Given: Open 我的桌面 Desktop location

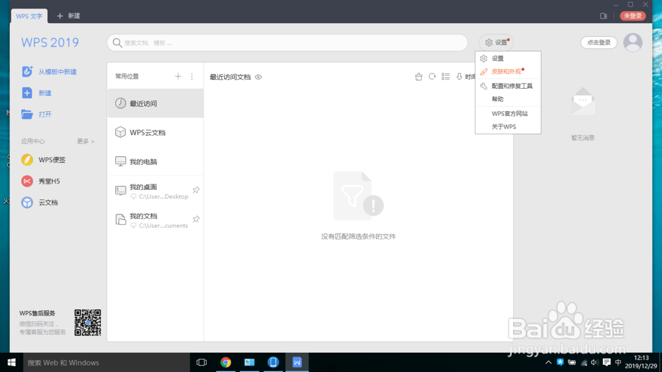Looking at the screenshot, I should (156, 191).
